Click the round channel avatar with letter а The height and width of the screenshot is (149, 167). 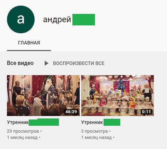(21, 19)
